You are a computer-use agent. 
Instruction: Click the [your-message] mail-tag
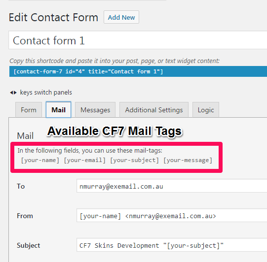coord(188,160)
